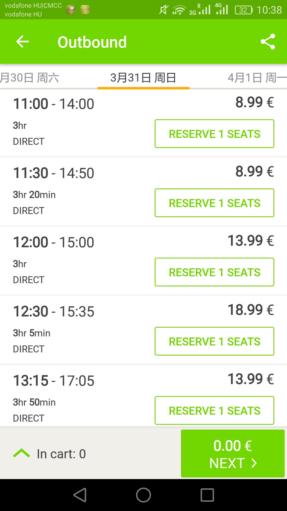This screenshot has width=287, height=511.
Task: Tap the In cart: 0 summary
Action: [x=61, y=454]
